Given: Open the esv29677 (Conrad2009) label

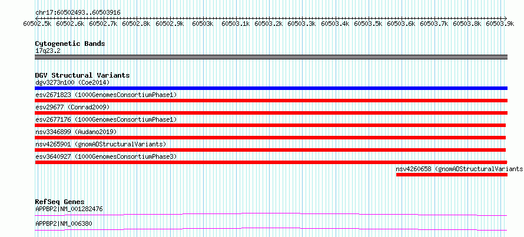Looking at the screenshot, I should click(72, 107).
